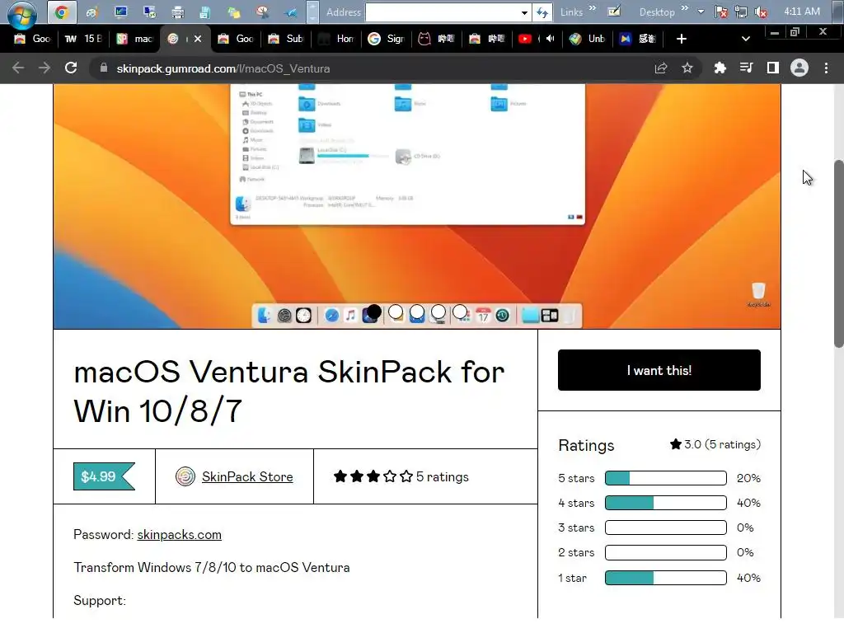This screenshot has width=844, height=633.
Task: Open the network status tray icon
Action: pos(741,12)
